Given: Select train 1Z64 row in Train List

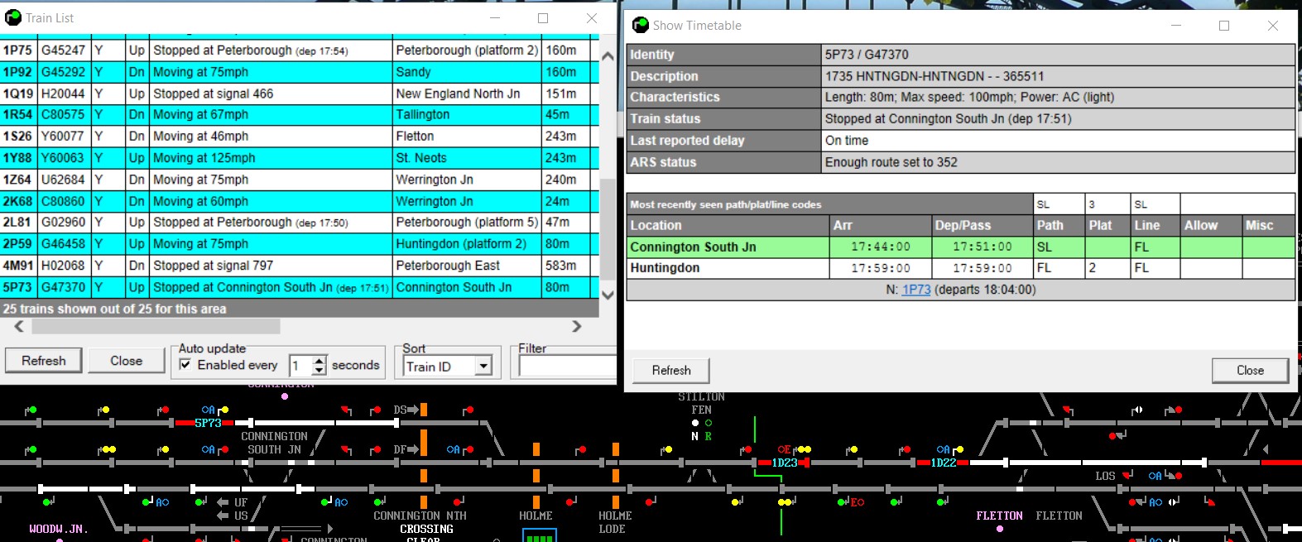Looking at the screenshot, I should coord(299,180).
